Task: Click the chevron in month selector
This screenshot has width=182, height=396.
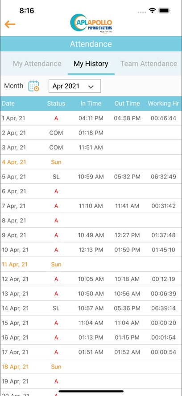Action: [91, 87]
